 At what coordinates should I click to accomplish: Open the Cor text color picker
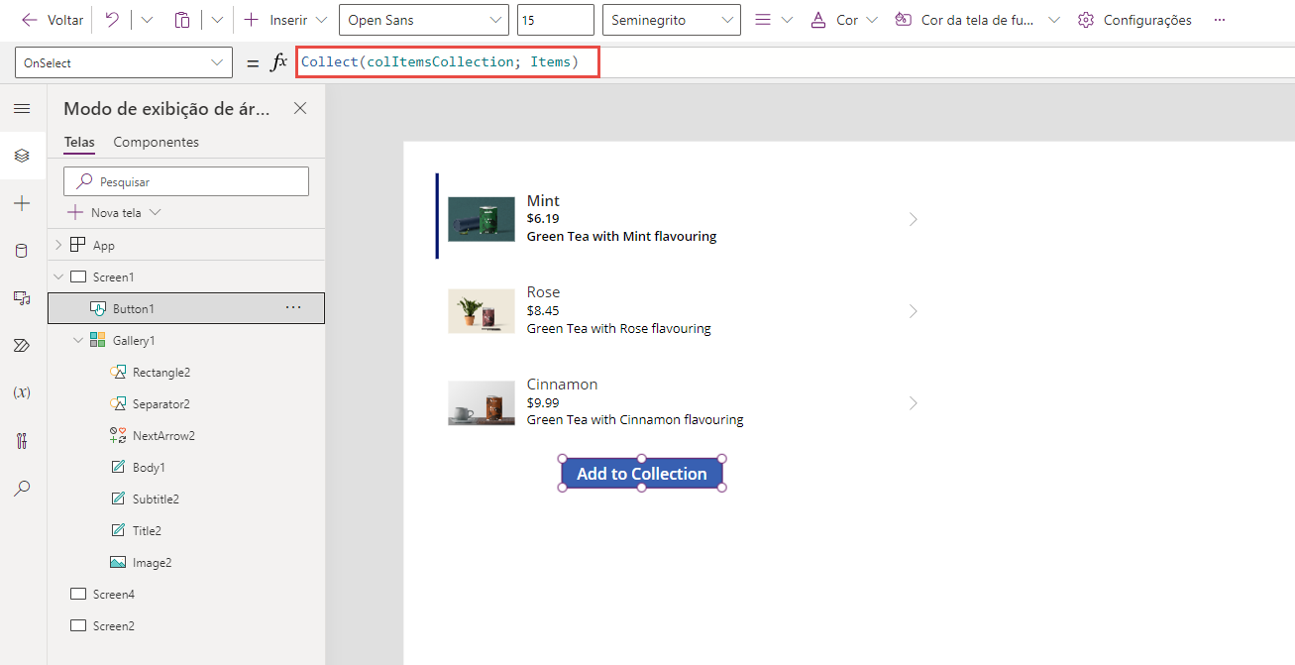coord(843,20)
